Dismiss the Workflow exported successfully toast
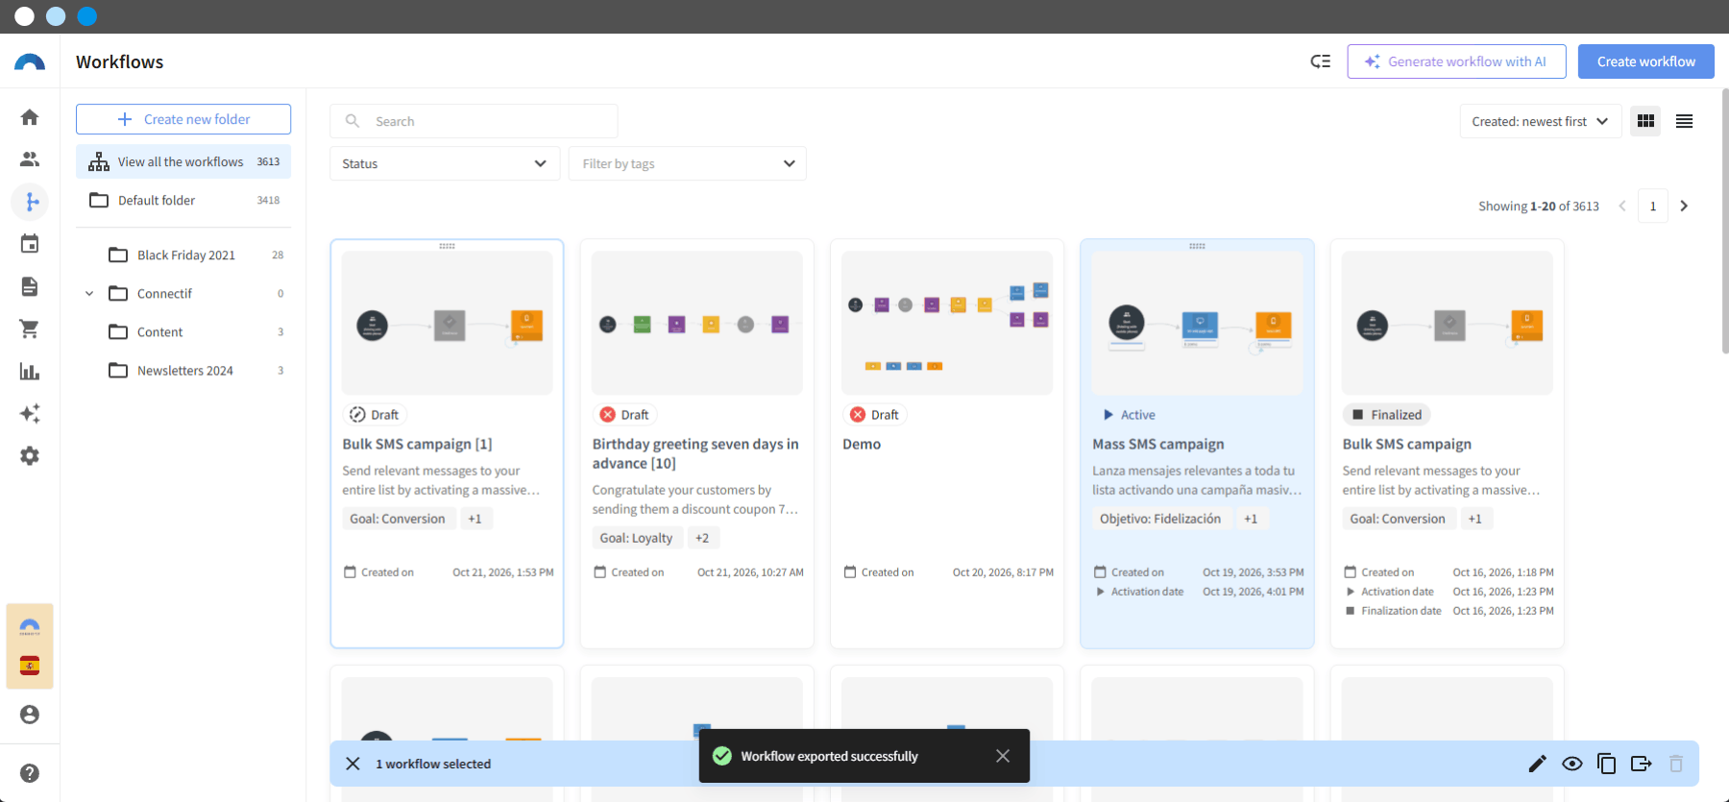 [1003, 756]
